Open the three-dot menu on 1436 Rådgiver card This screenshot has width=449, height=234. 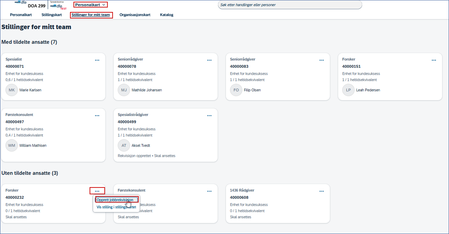[x=322, y=191]
